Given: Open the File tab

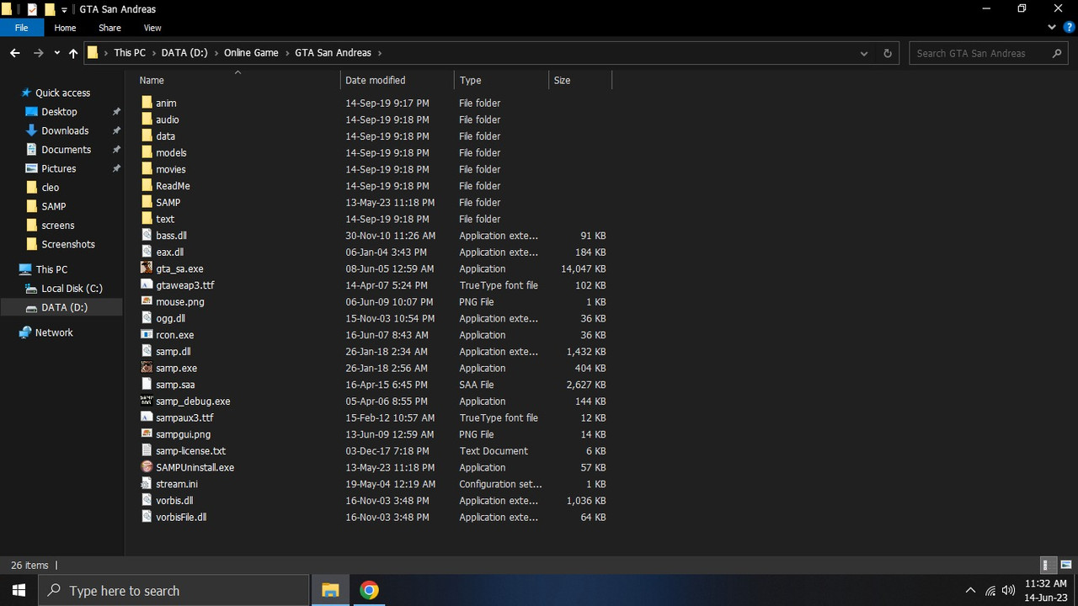Looking at the screenshot, I should [x=22, y=28].
